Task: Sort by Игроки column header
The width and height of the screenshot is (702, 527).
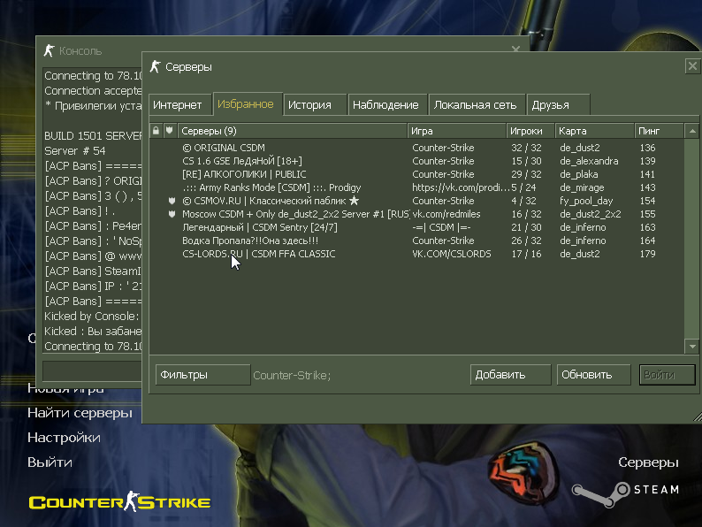Action: [530, 131]
